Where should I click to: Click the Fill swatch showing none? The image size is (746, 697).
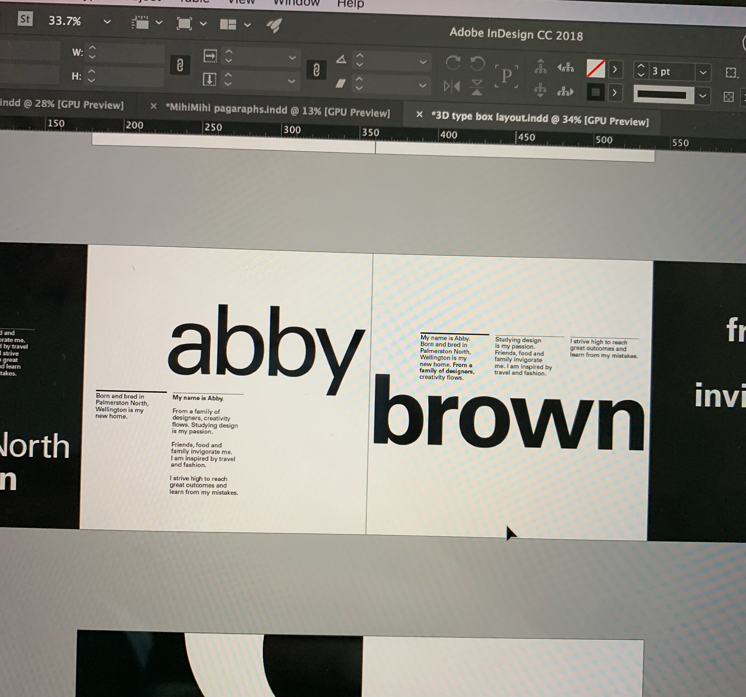click(x=595, y=69)
